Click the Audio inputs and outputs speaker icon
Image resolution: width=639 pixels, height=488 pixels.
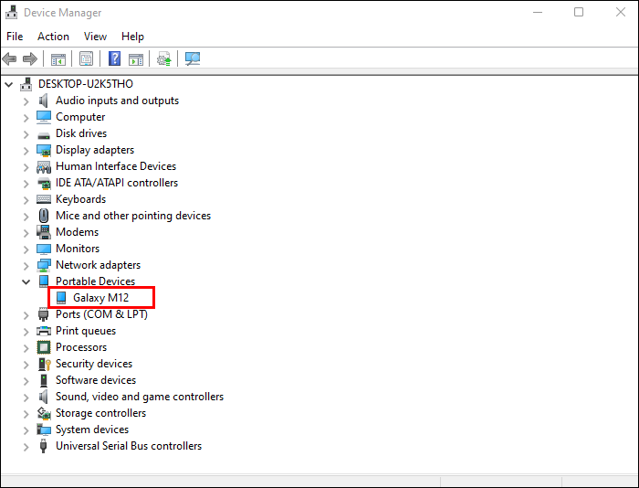[x=43, y=101]
